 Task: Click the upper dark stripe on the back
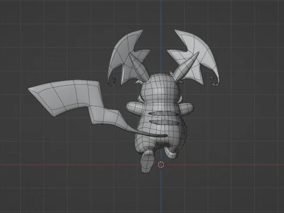coord(163,113)
